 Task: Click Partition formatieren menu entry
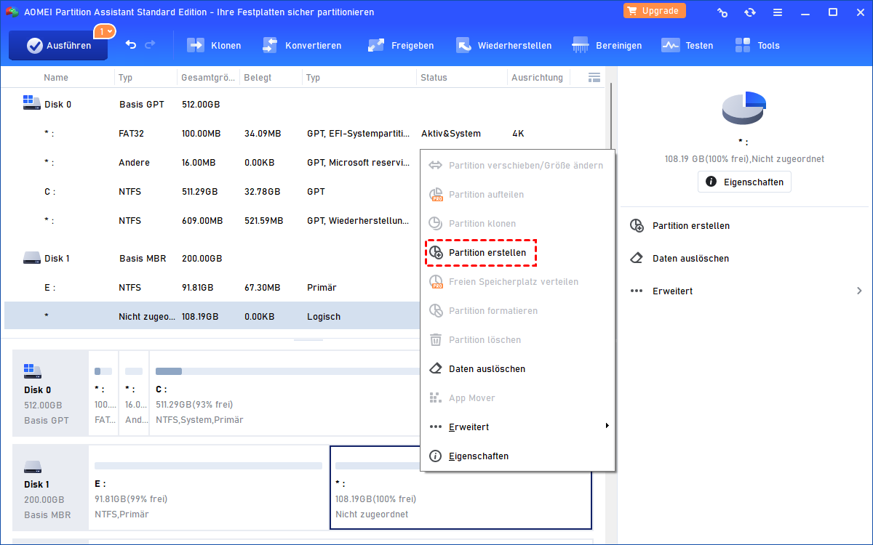pyautogui.click(x=517, y=310)
